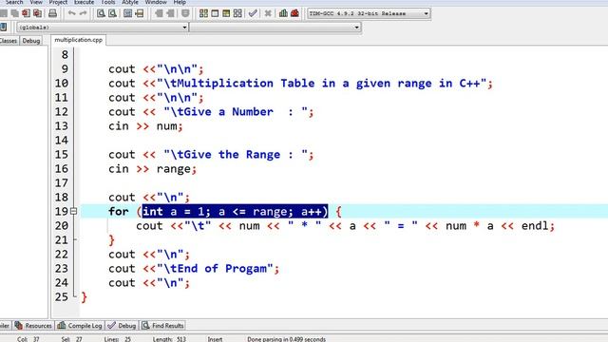Click the Compile & Run toolbar icon
Viewport: 608px width, 342px height.
click(x=226, y=13)
